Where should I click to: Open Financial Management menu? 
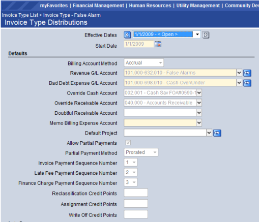[98, 6]
